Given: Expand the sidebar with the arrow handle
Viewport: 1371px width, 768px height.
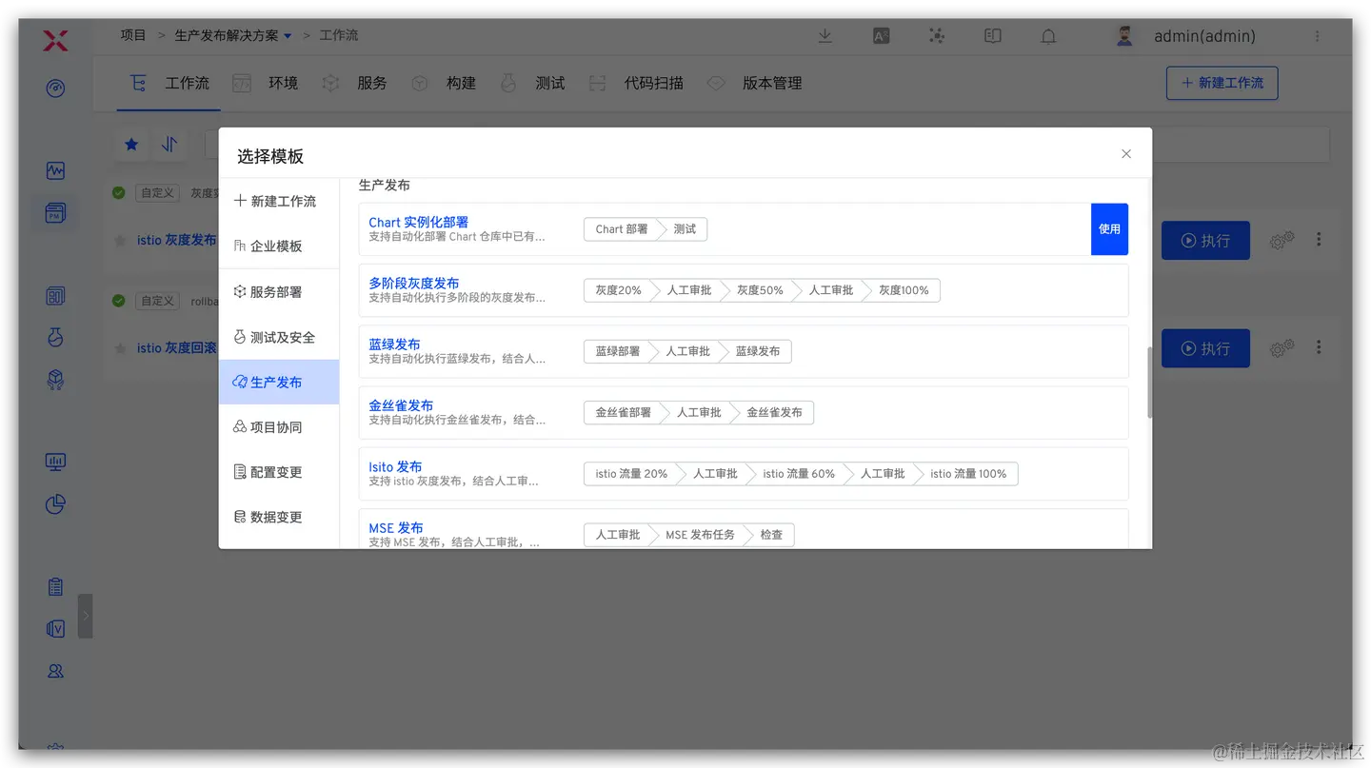Looking at the screenshot, I should click(x=86, y=616).
